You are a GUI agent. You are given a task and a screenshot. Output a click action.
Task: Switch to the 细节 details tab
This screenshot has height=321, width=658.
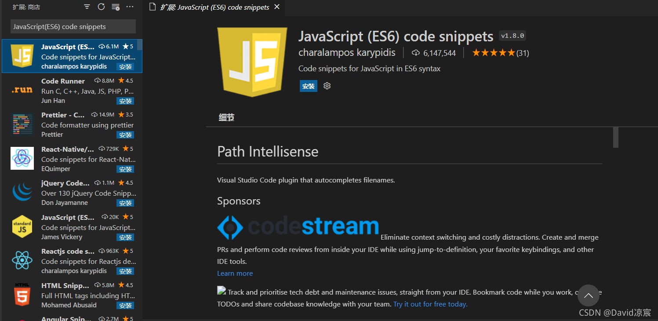(x=226, y=117)
